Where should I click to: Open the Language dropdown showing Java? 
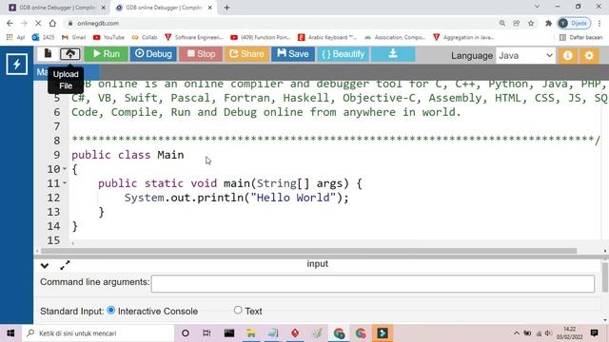tap(526, 55)
